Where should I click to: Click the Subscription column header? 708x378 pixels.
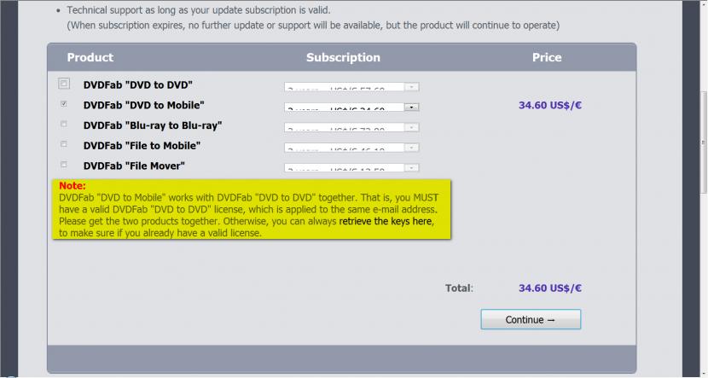point(343,57)
